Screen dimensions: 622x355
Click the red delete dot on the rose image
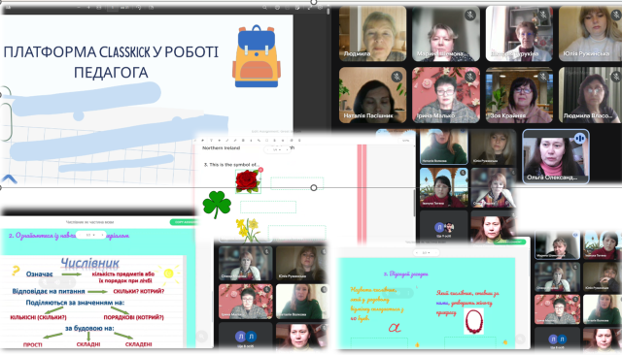(x=260, y=170)
